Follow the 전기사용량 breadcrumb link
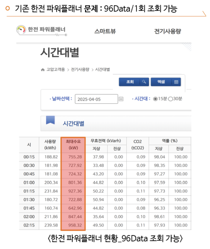The width and height of the screenshot is (210, 249). pyautogui.click(x=80, y=69)
